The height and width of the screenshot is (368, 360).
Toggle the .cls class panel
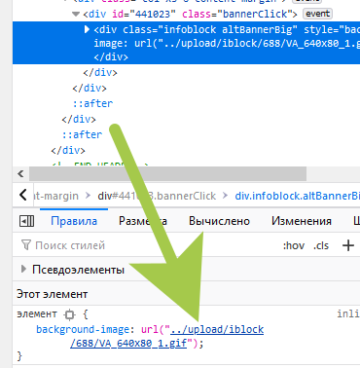321,245
